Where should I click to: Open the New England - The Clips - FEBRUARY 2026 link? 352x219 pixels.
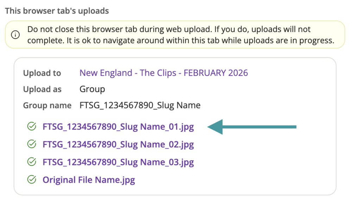coord(164,73)
